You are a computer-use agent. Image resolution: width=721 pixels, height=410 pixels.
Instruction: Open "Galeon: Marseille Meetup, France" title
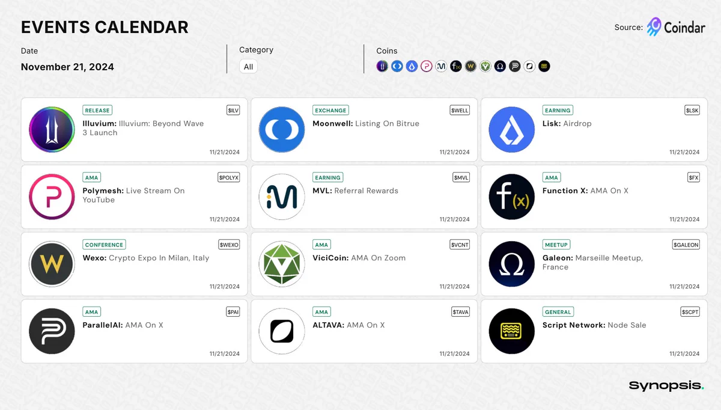coord(592,262)
